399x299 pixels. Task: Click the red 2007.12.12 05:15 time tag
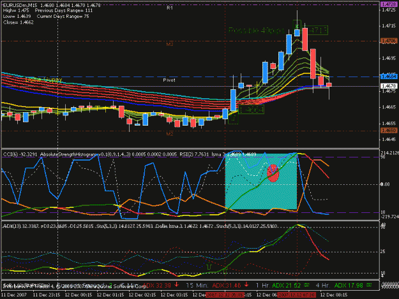[x=225, y=295]
